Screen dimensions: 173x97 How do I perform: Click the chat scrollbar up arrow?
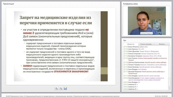point(169,87)
